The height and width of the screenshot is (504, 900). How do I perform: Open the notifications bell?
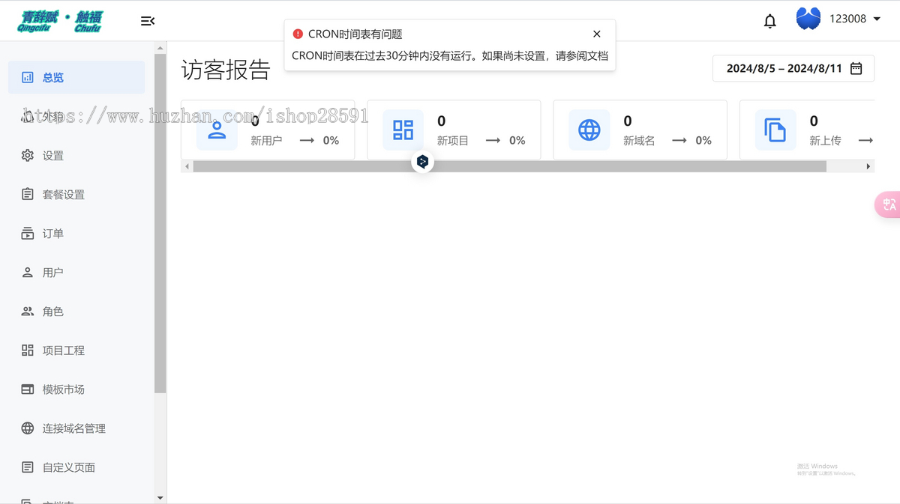[769, 21]
